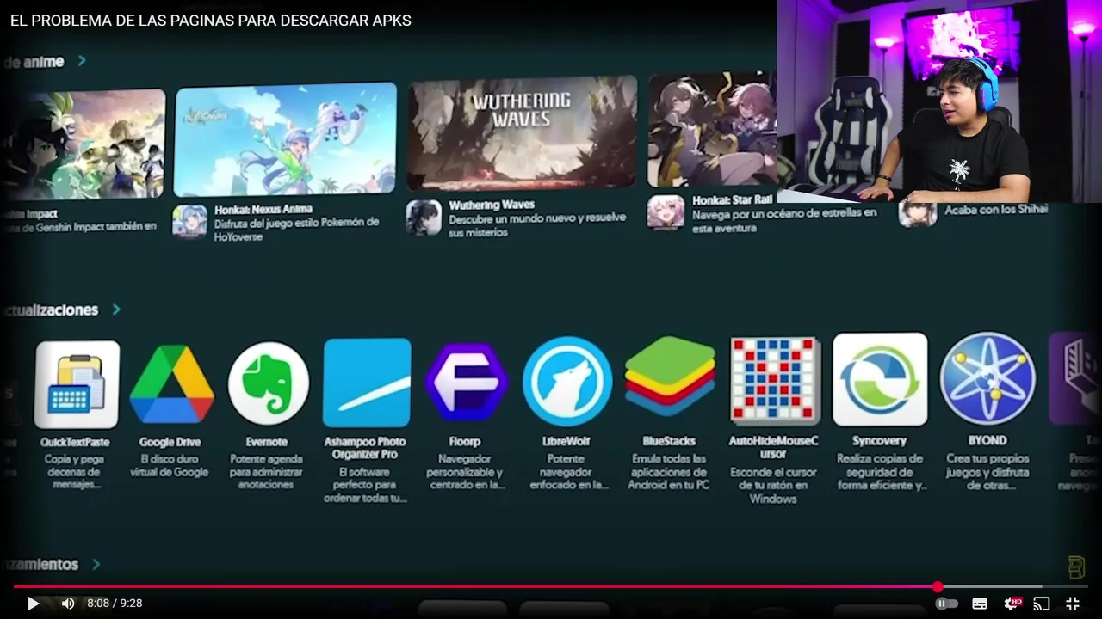1102x619 pixels.
Task: Select the BYOND atom icon
Action: (x=987, y=379)
